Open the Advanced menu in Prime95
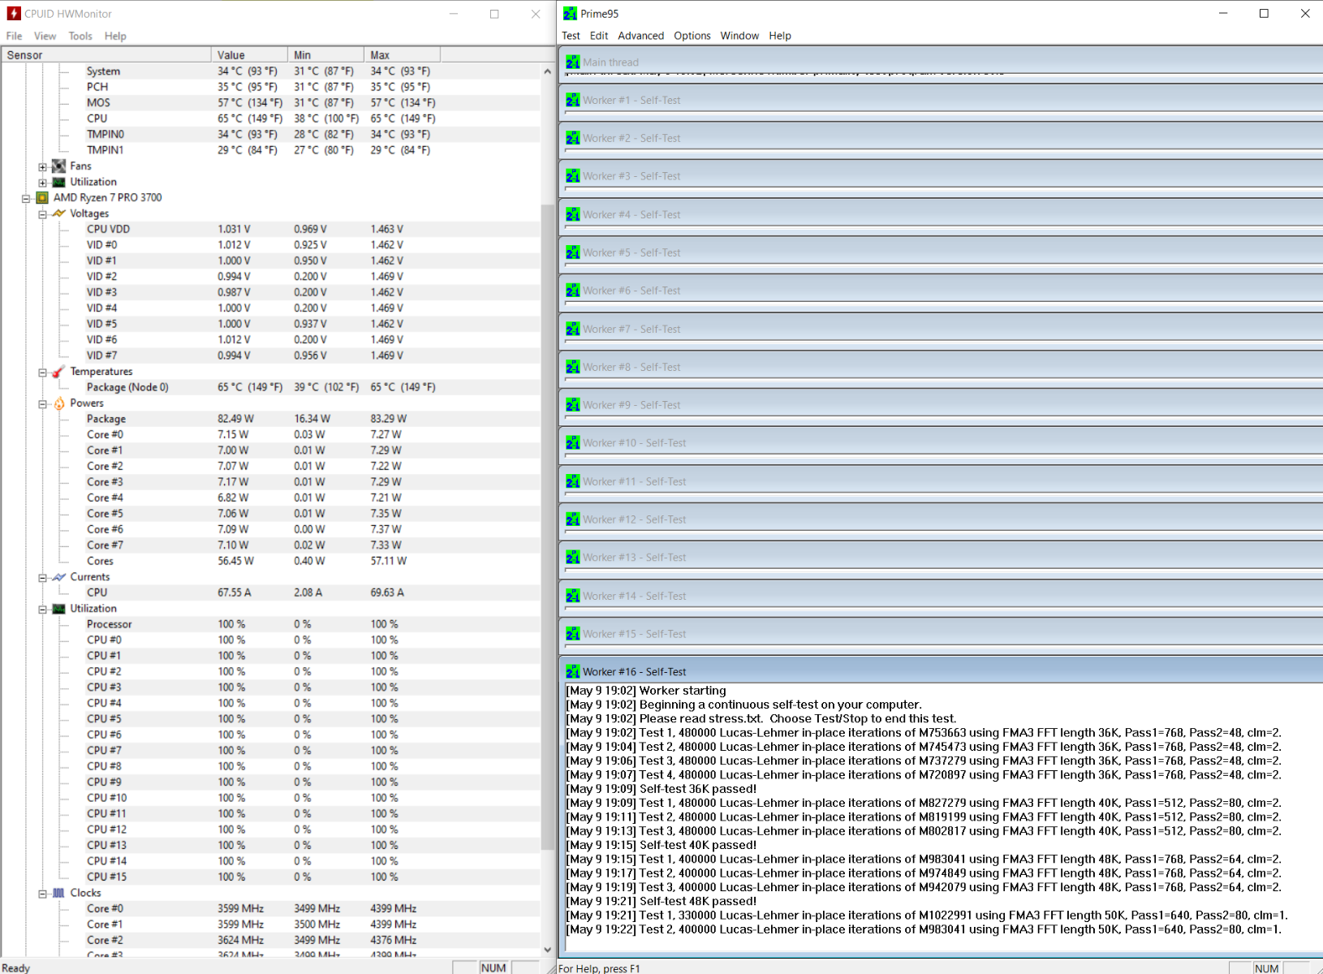This screenshot has height=974, width=1323. (640, 36)
